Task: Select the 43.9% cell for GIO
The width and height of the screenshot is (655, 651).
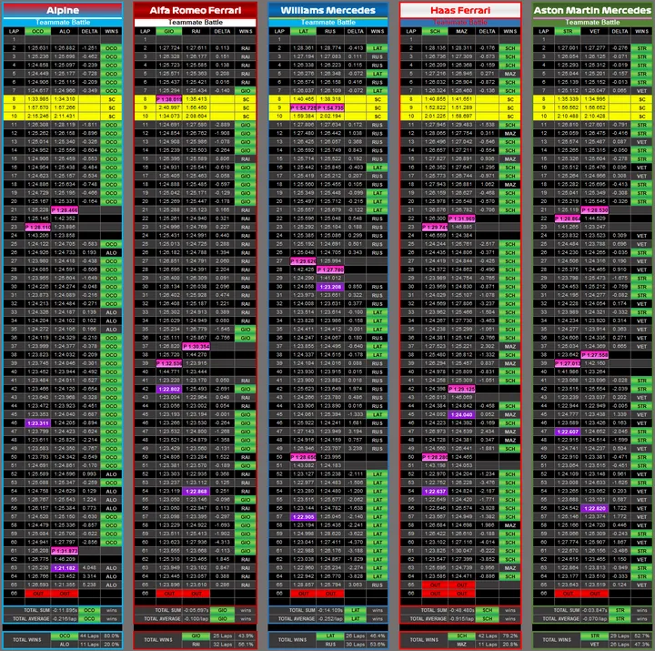Action: [246, 636]
